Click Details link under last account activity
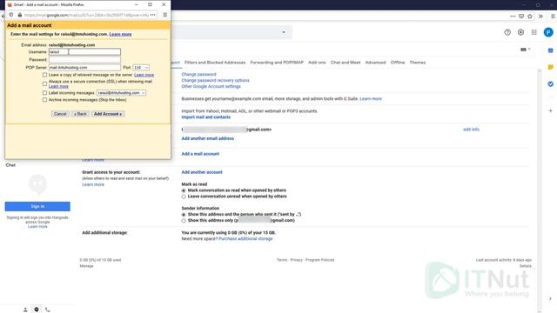Viewport: 557px width, 313px height. tap(526, 266)
